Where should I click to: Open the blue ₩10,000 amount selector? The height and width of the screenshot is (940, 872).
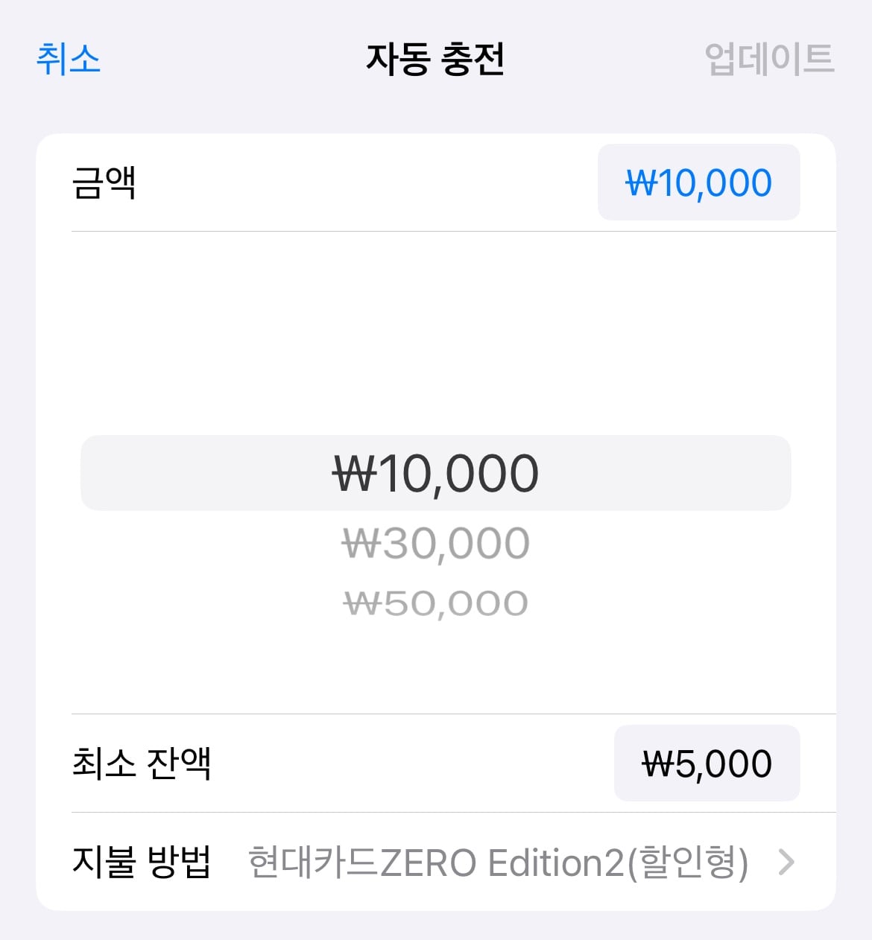pyautogui.click(x=698, y=182)
